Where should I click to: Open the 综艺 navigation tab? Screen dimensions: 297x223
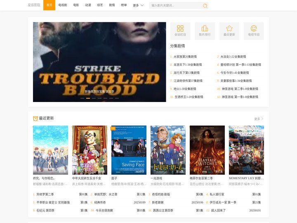click(100, 5)
